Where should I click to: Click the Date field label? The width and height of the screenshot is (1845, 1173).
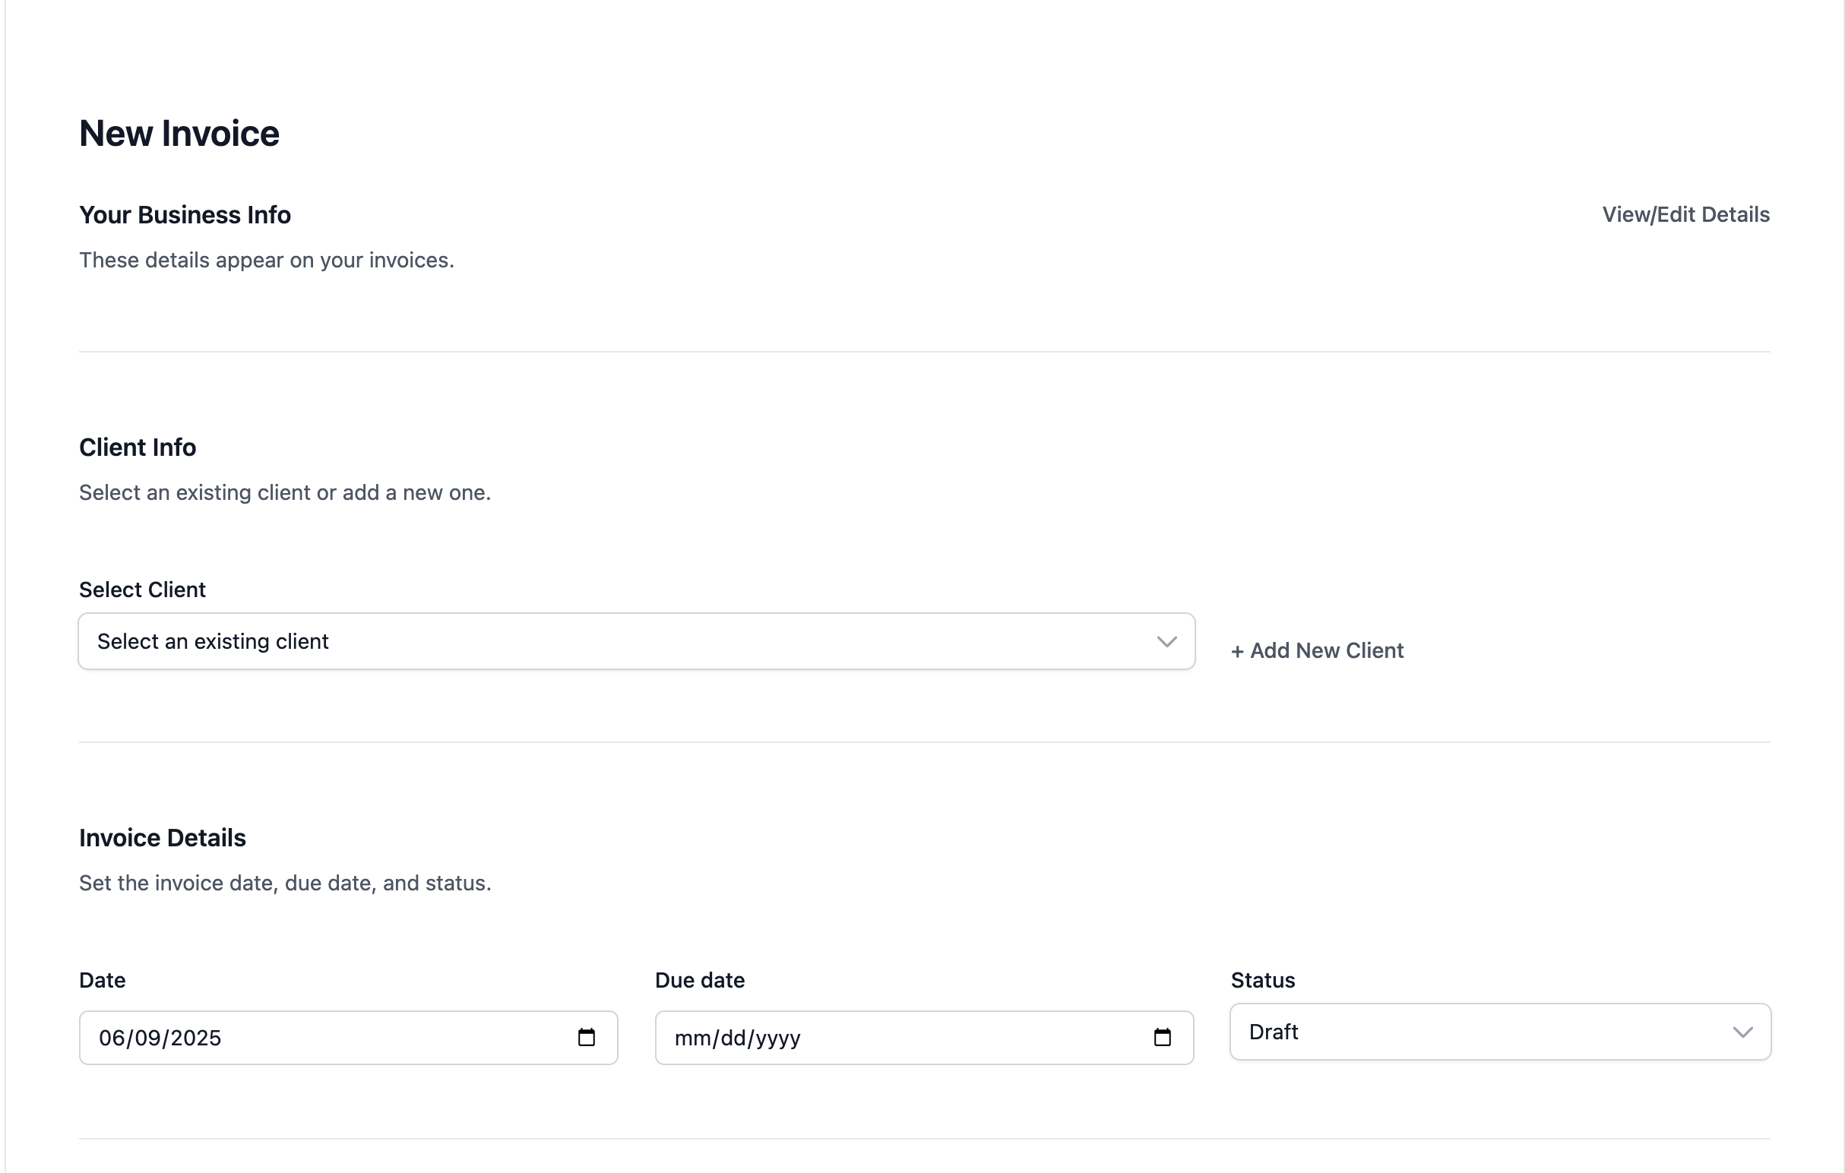(x=102, y=981)
